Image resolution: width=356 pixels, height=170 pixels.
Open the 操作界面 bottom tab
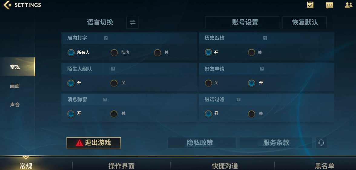[121, 166]
